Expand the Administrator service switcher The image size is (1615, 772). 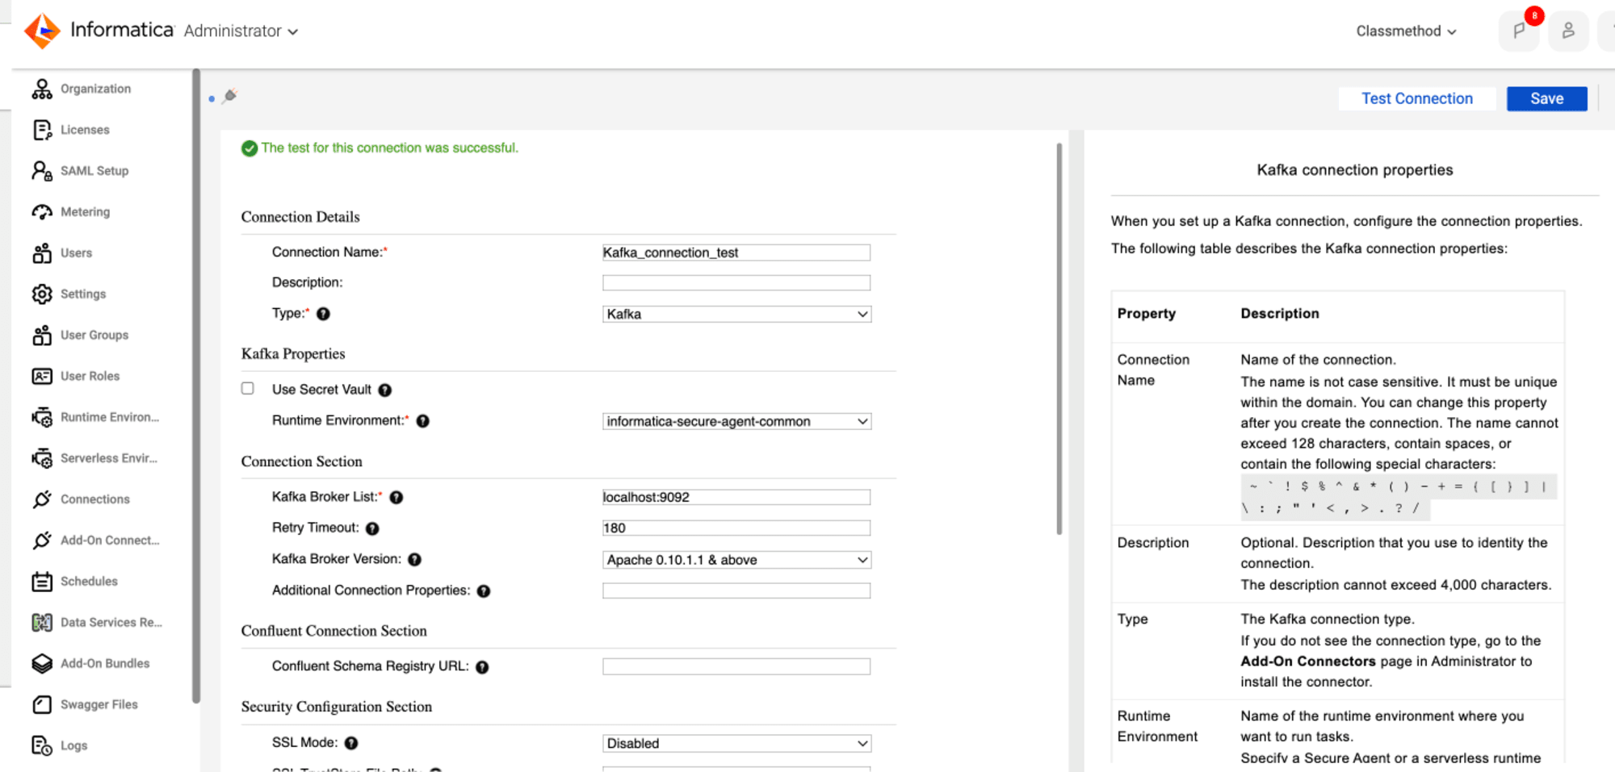click(x=241, y=31)
